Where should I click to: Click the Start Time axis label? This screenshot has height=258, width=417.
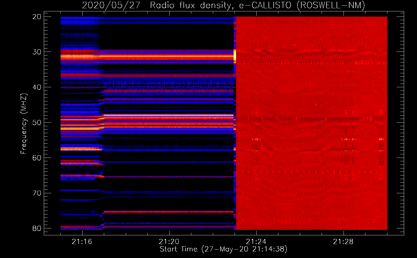pos(223,249)
